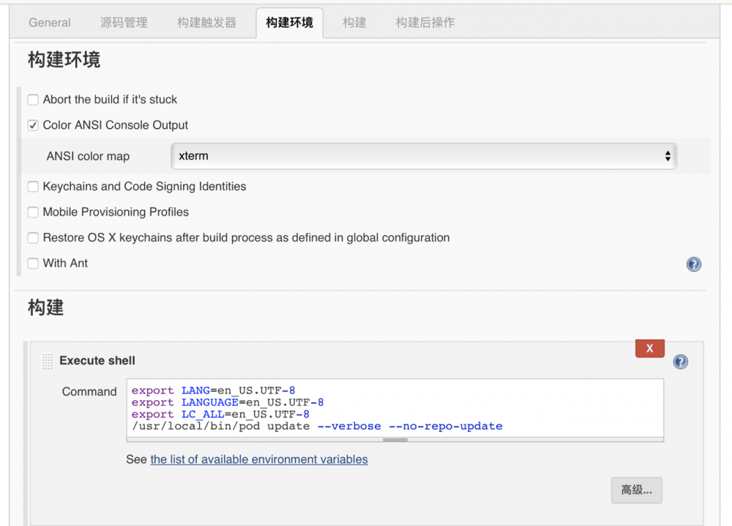The width and height of the screenshot is (732, 526).
Task: Switch to the General tab
Action: tap(49, 22)
